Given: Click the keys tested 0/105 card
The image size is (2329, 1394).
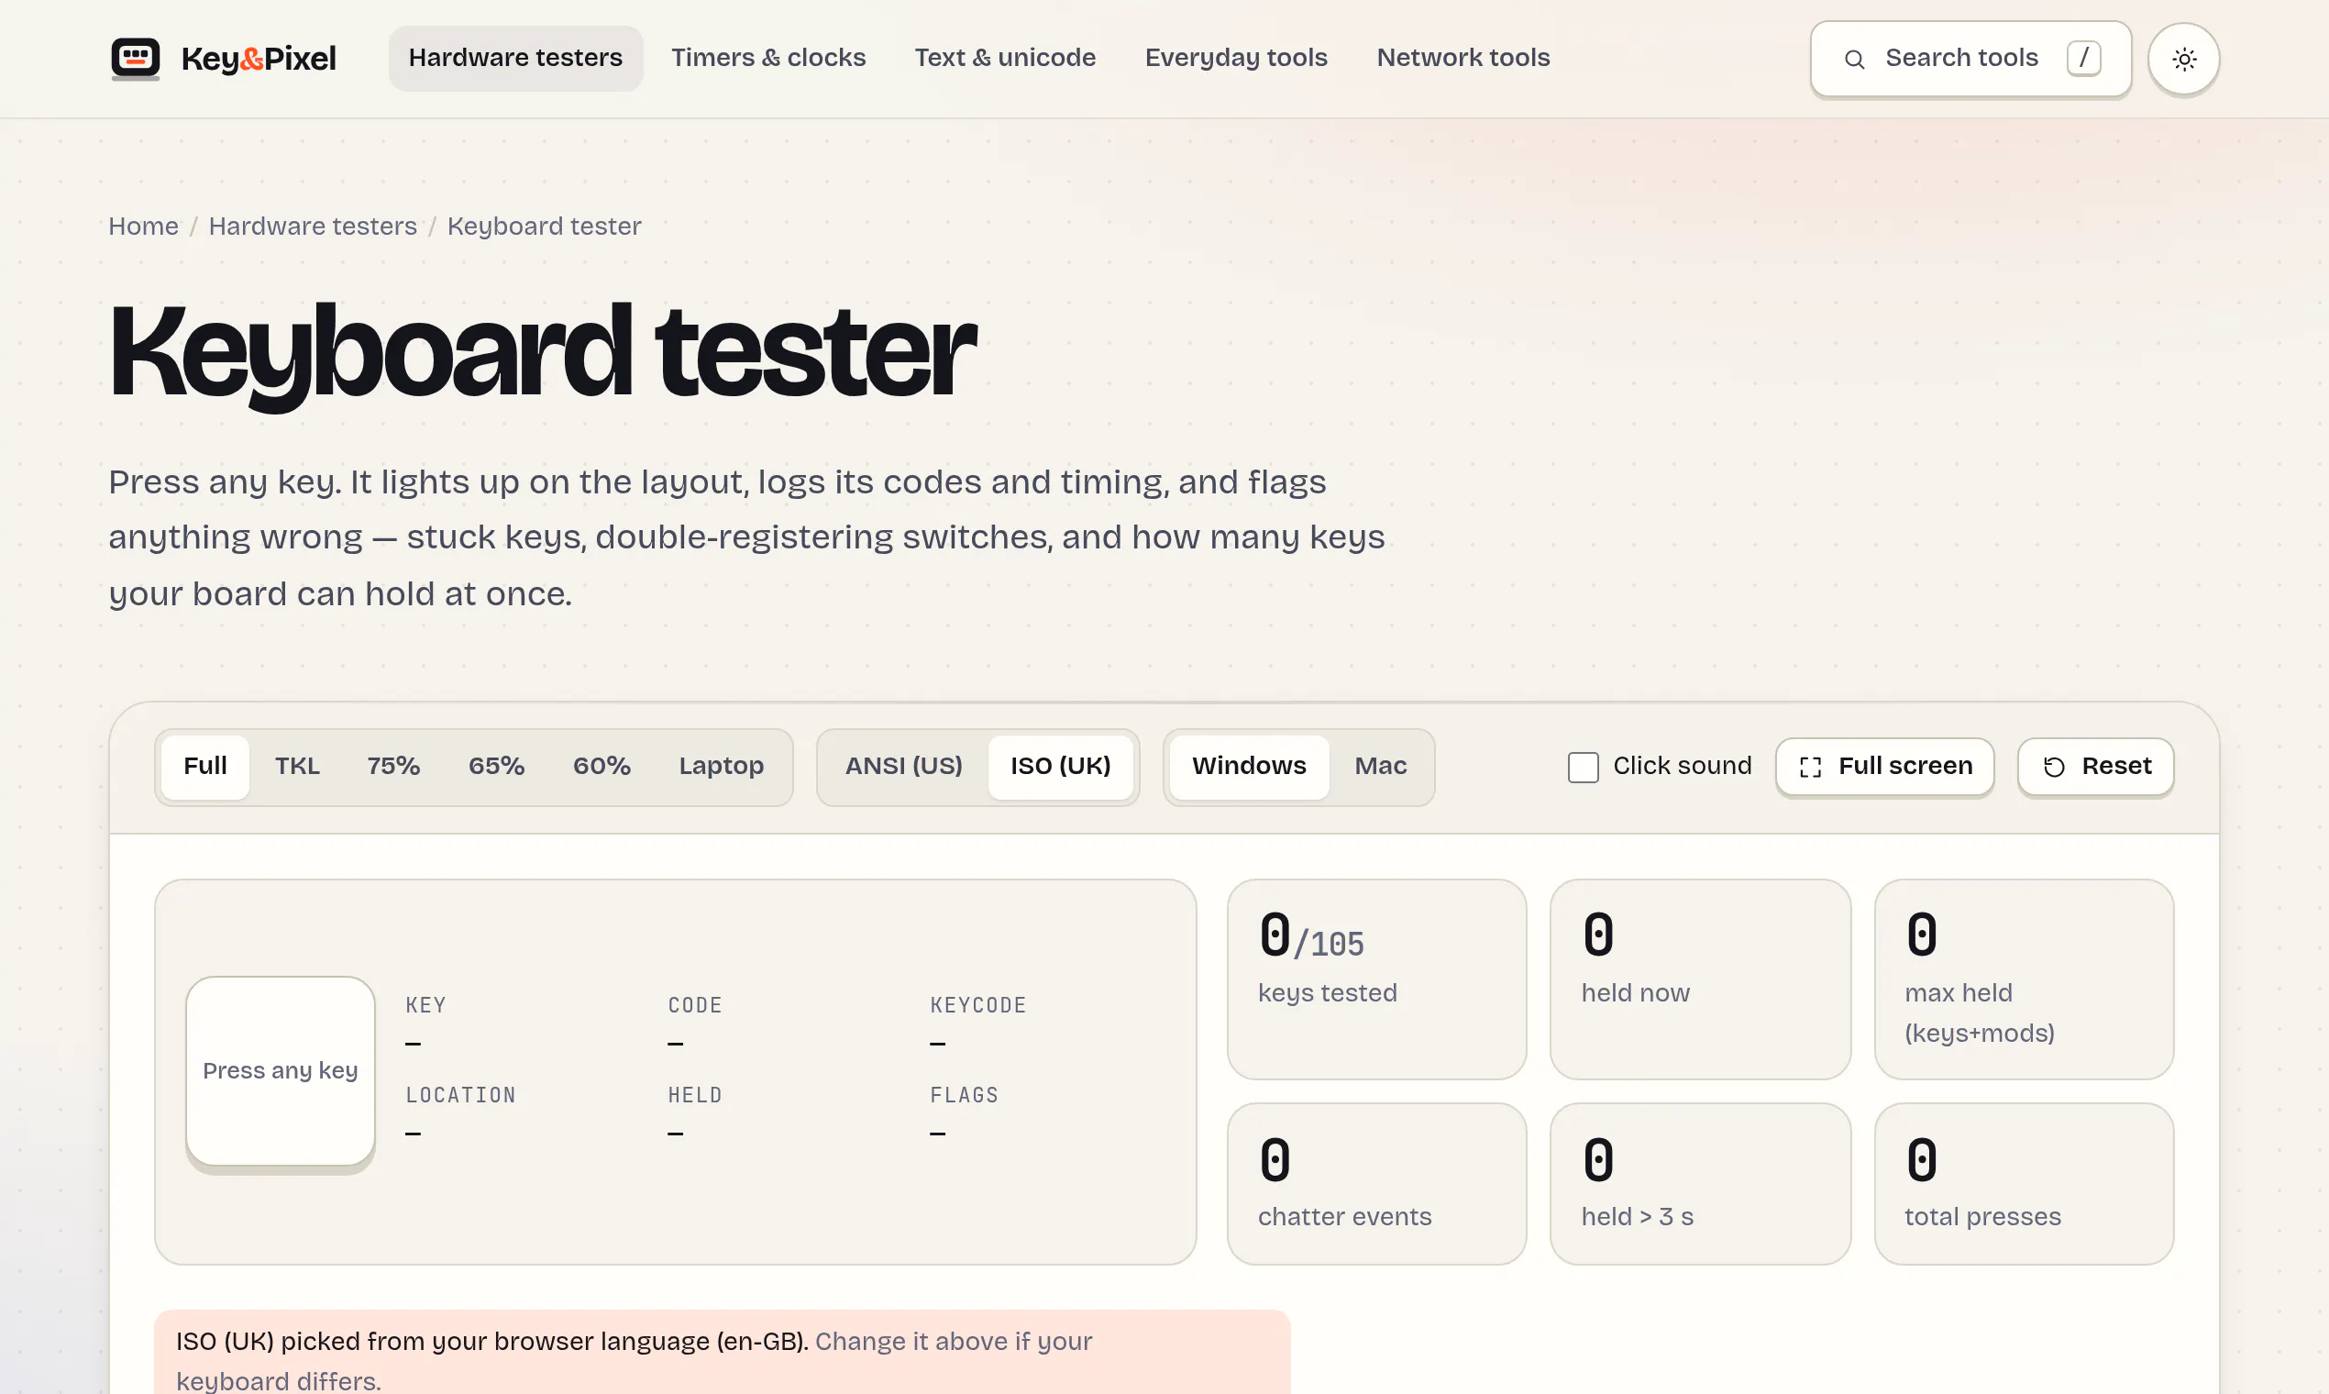Looking at the screenshot, I should click(1375, 979).
